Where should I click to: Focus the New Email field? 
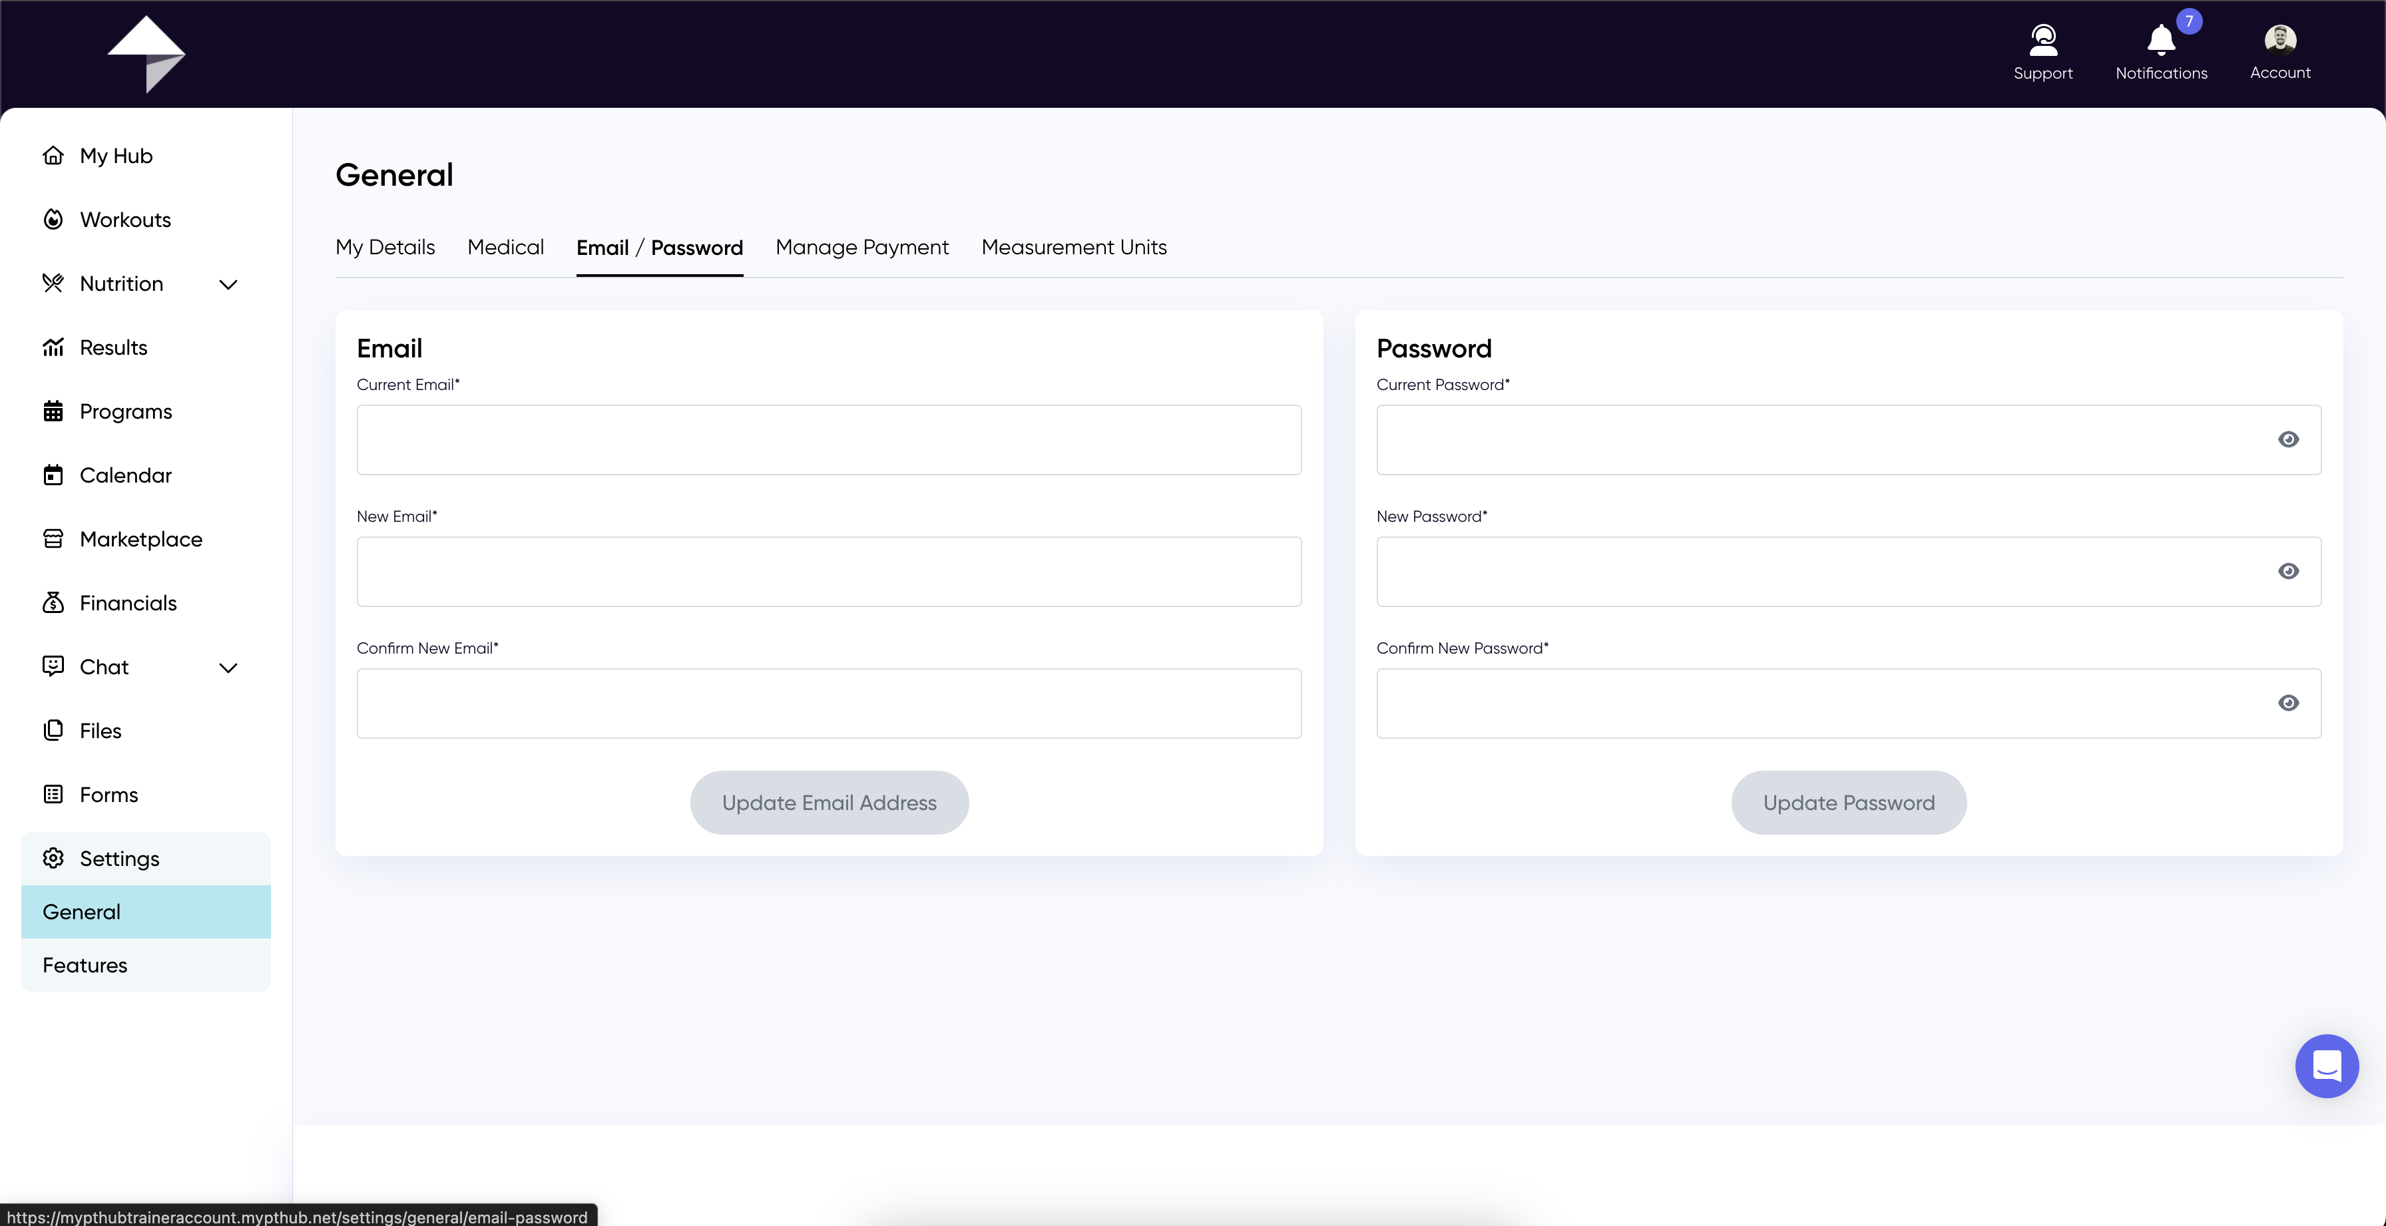pos(829,571)
